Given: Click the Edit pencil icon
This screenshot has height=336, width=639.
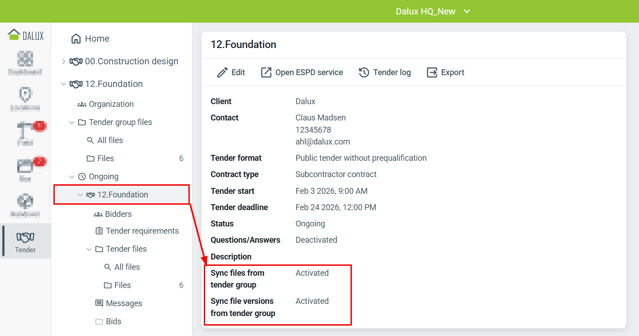Looking at the screenshot, I should [x=222, y=72].
